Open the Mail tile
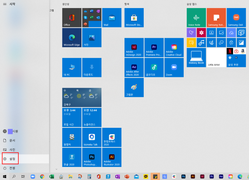The width and height of the screenshot is (249, 180). point(112,18)
